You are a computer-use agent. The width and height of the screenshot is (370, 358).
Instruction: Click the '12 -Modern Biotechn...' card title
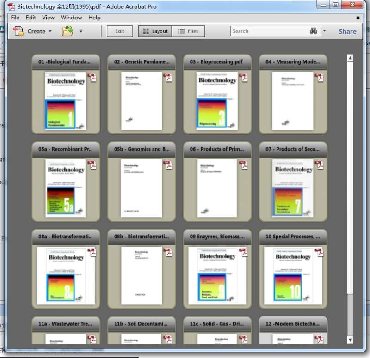pyautogui.click(x=293, y=324)
